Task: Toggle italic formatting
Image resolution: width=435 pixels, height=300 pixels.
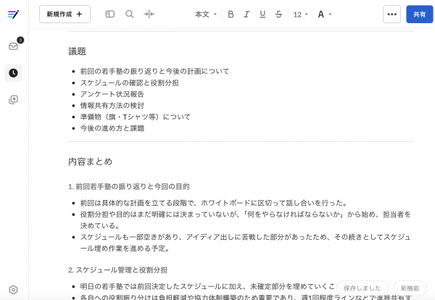Action: coord(246,14)
